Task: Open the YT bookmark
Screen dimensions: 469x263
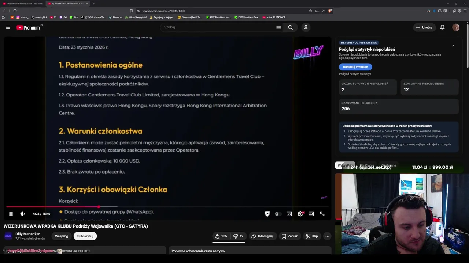Action: coord(53,17)
